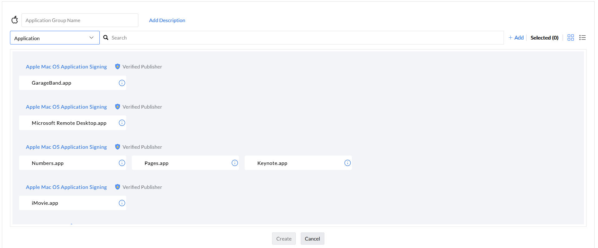Click the info icon beside Keynote.app
The image size is (598, 248).
pyautogui.click(x=347, y=163)
